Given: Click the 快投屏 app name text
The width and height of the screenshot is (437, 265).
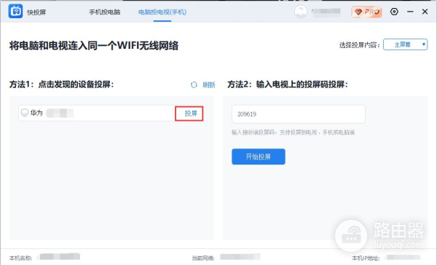Looking at the screenshot, I should pyautogui.click(x=36, y=12).
